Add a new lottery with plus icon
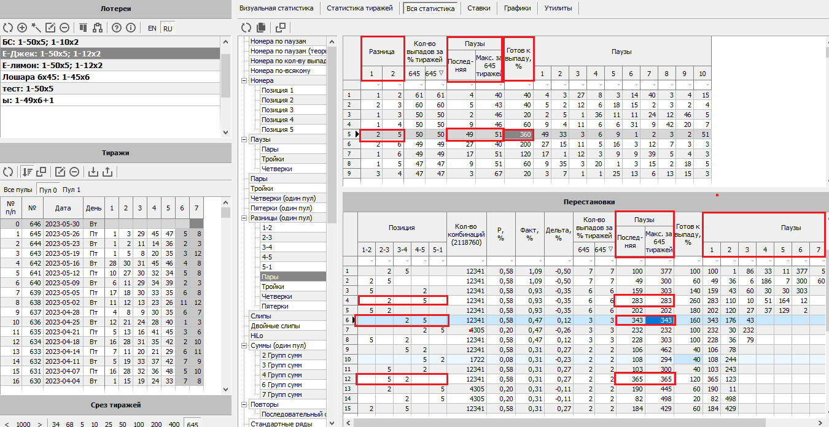This screenshot has width=829, height=427. [22, 28]
